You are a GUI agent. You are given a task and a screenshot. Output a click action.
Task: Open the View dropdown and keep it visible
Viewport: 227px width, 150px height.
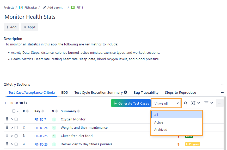coord(166,103)
